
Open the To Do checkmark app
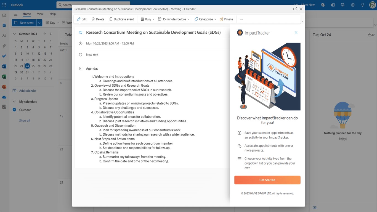point(4,56)
